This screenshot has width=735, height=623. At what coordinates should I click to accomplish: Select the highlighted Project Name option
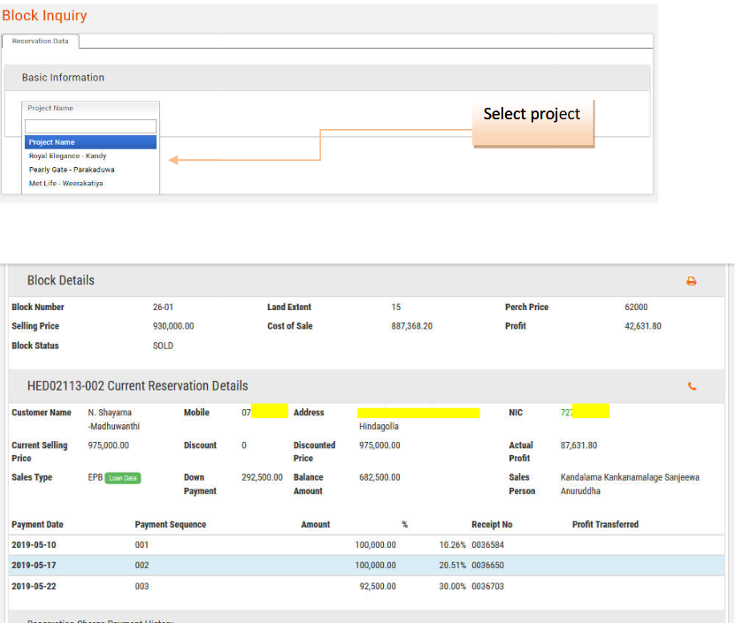coord(90,142)
